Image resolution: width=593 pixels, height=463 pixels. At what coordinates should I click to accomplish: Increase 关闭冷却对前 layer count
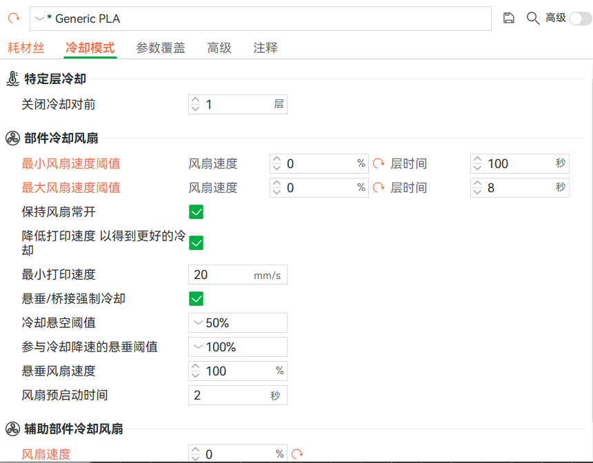195,100
